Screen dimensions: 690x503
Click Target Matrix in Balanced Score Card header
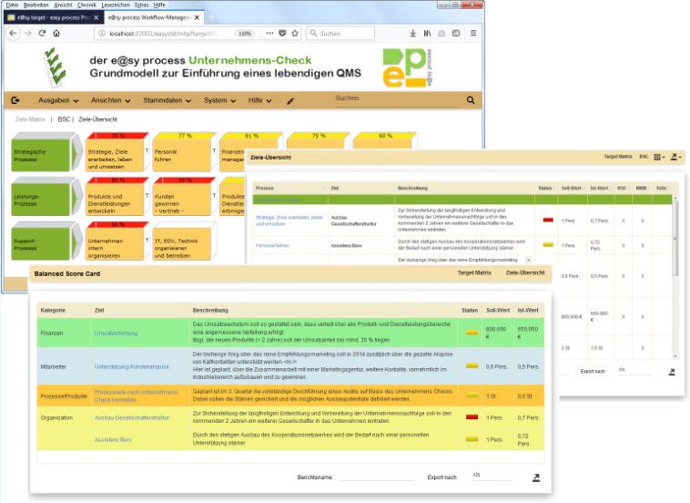tap(474, 272)
